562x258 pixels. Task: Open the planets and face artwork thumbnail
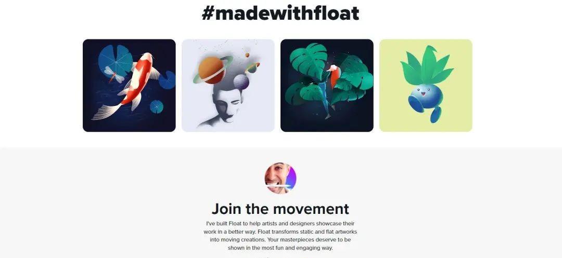[x=228, y=86]
